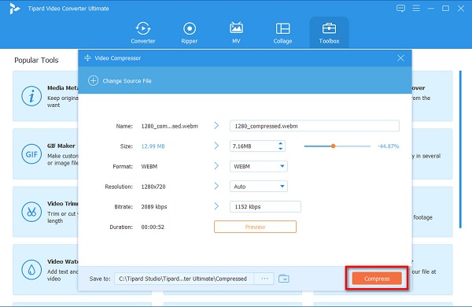472x307 pixels.
Task: Switch to the Ripper tab
Action: pos(190,33)
